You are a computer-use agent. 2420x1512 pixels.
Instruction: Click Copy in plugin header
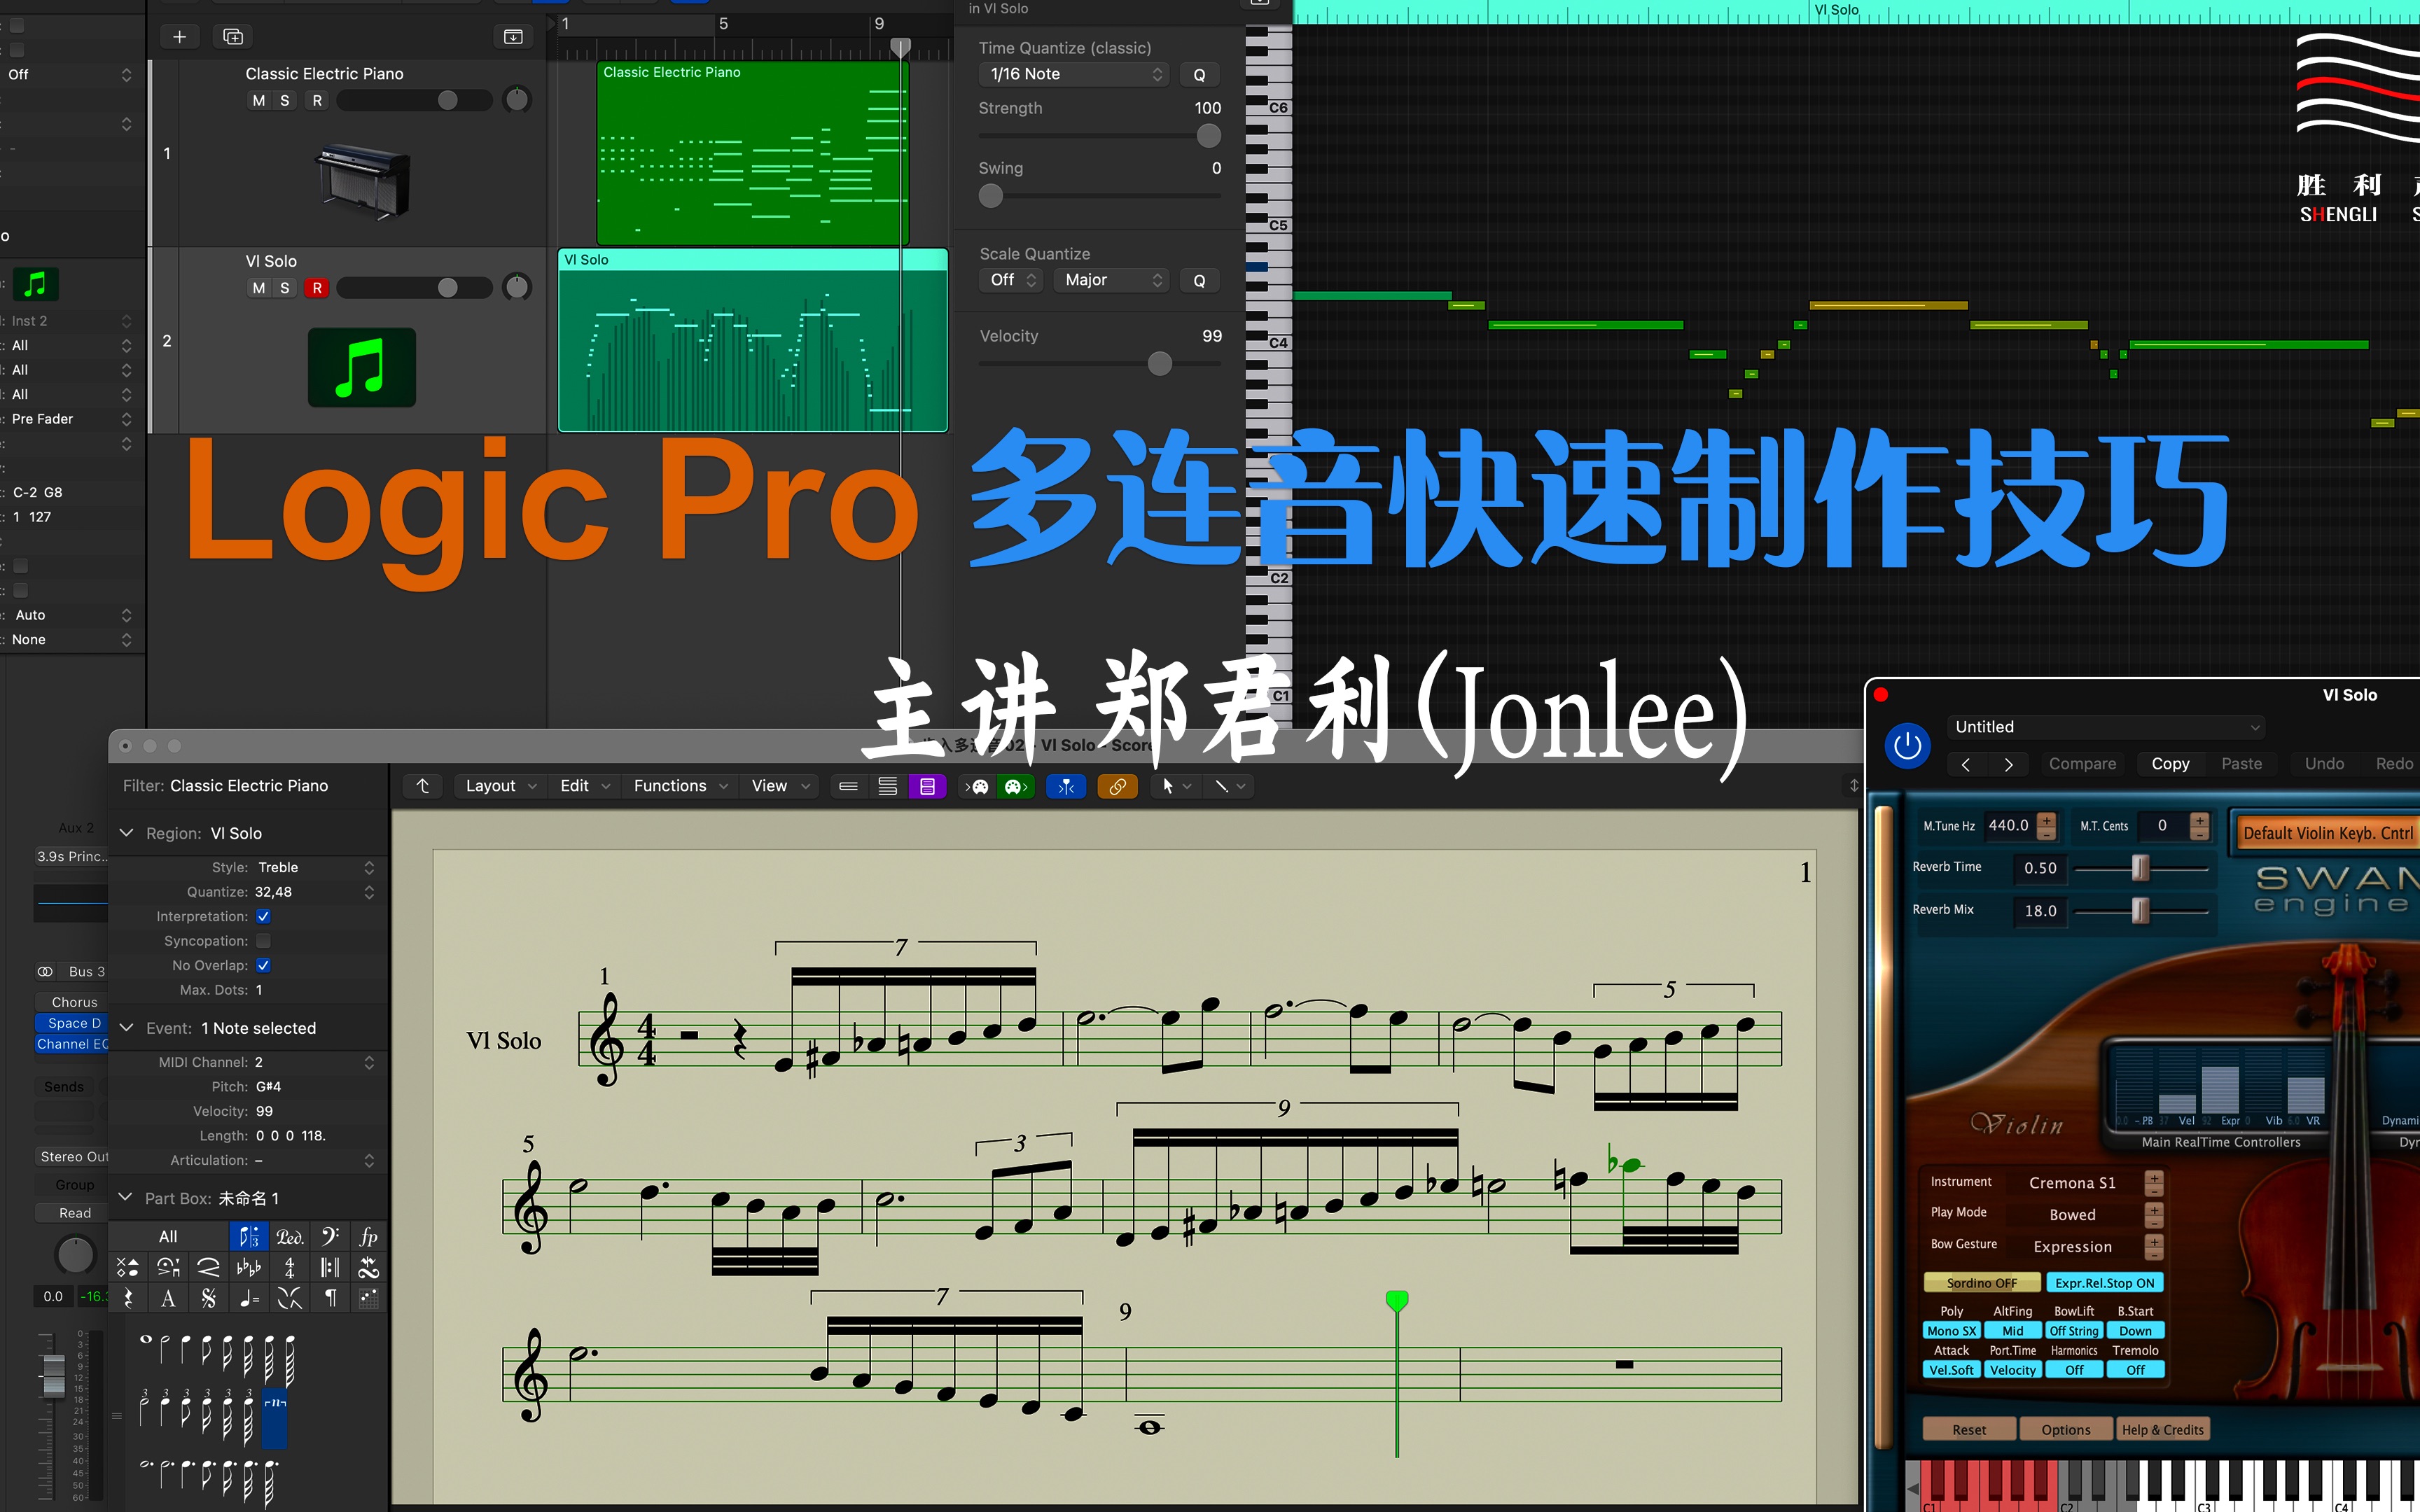point(2170,764)
